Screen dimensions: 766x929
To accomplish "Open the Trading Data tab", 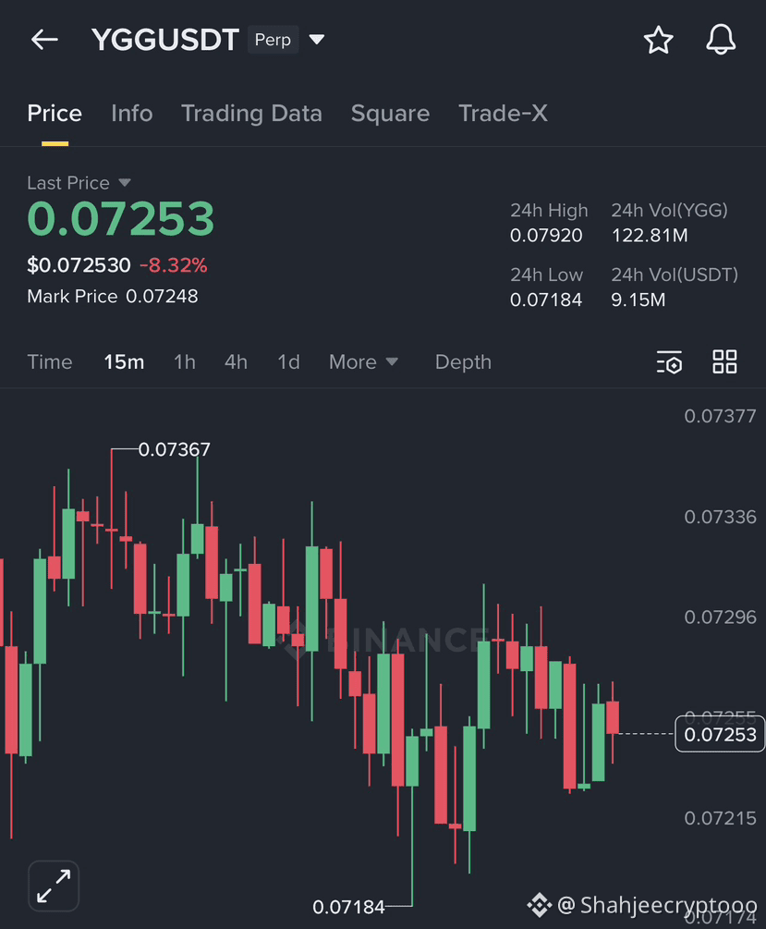I will click(251, 113).
